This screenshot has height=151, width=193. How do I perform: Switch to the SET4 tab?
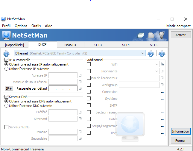click(x=126, y=45)
